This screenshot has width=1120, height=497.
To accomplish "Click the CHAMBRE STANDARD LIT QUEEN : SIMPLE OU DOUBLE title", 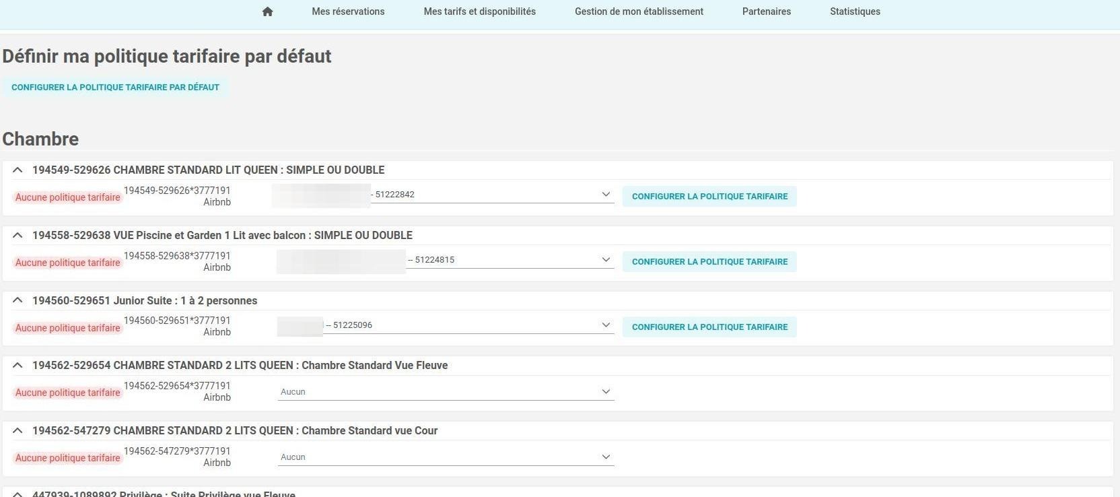I will [x=209, y=170].
